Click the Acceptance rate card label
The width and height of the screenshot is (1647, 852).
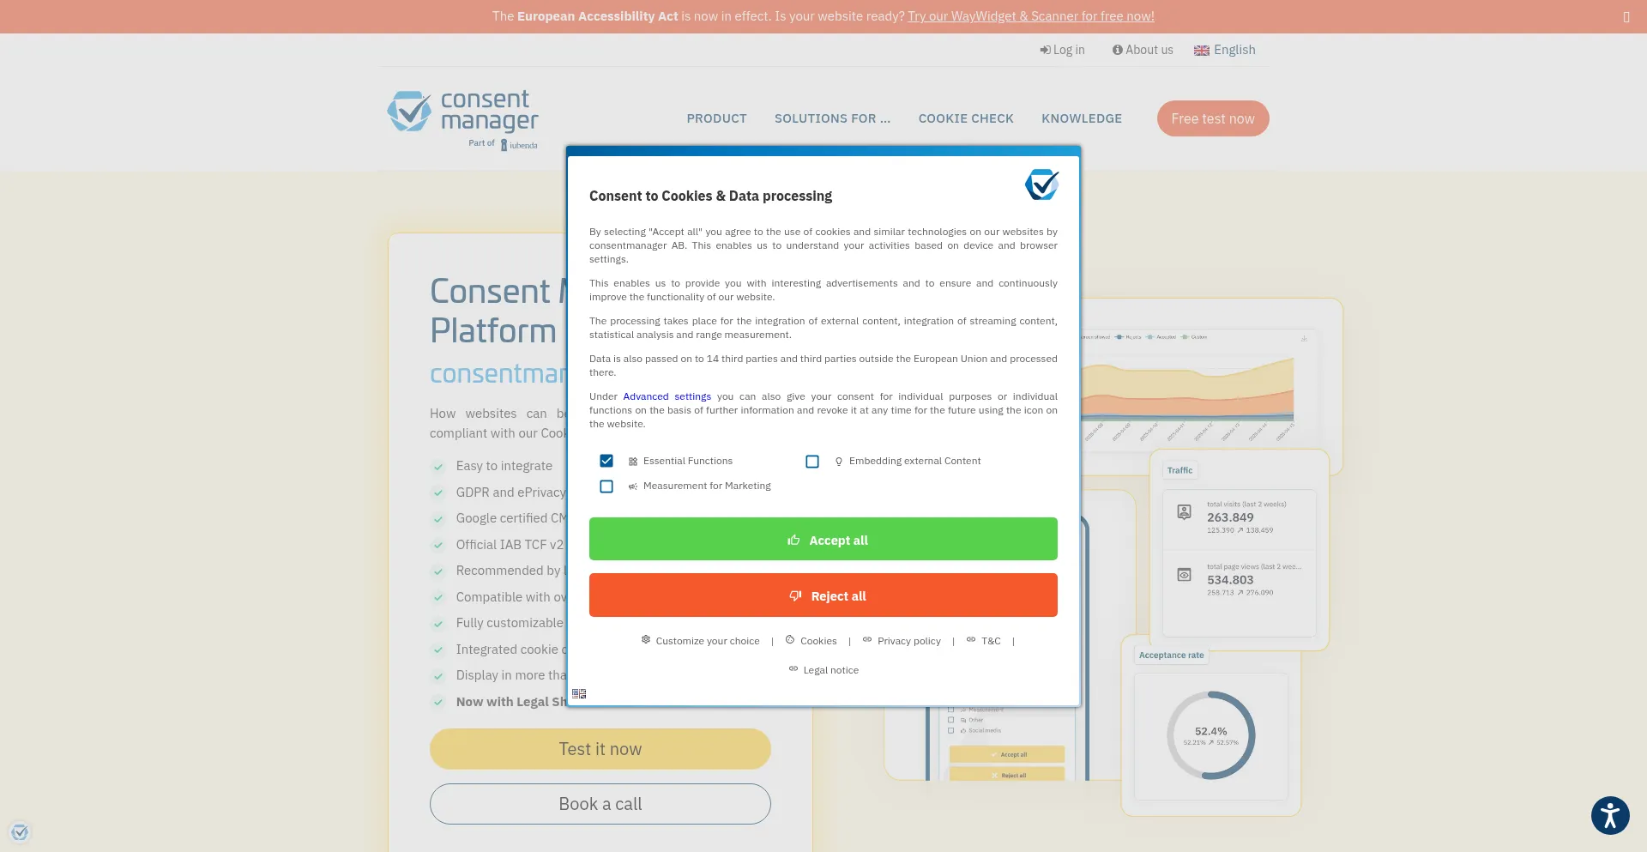coord(1172,656)
